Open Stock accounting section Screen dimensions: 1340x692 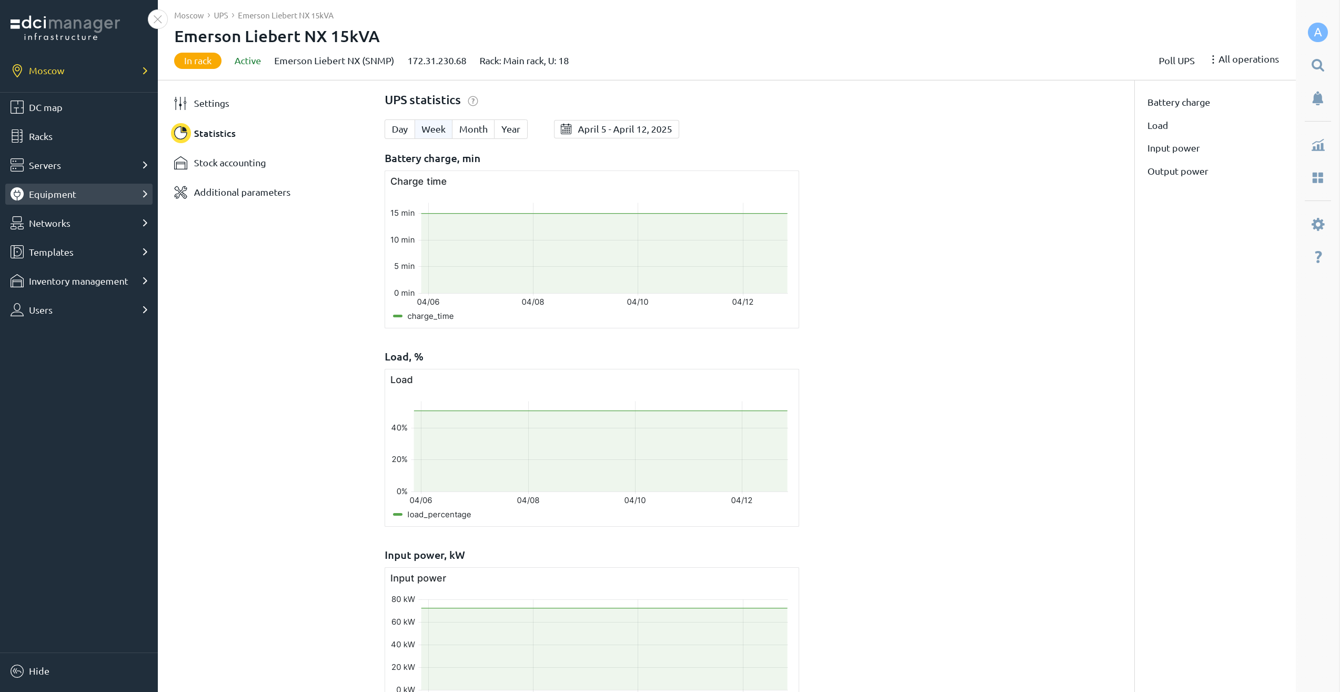click(229, 163)
